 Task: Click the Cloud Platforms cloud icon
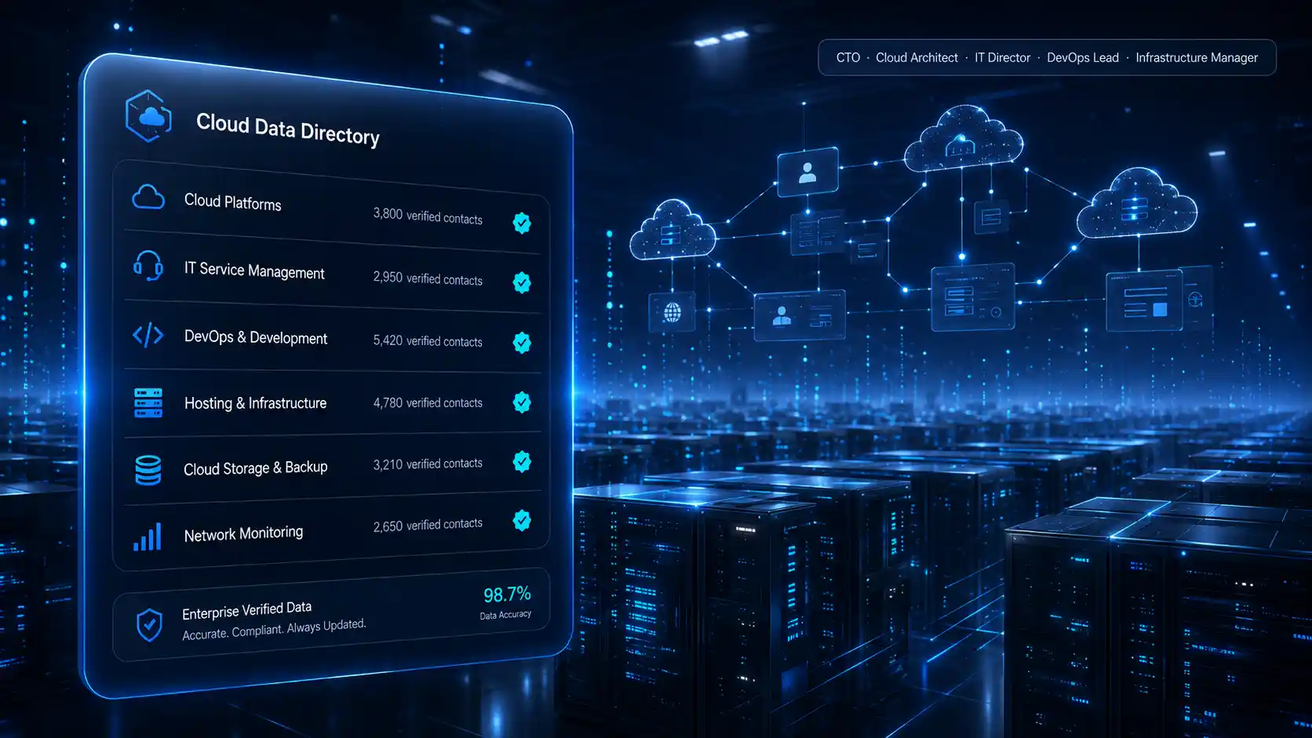pyautogui.click(x=148, y=197)
